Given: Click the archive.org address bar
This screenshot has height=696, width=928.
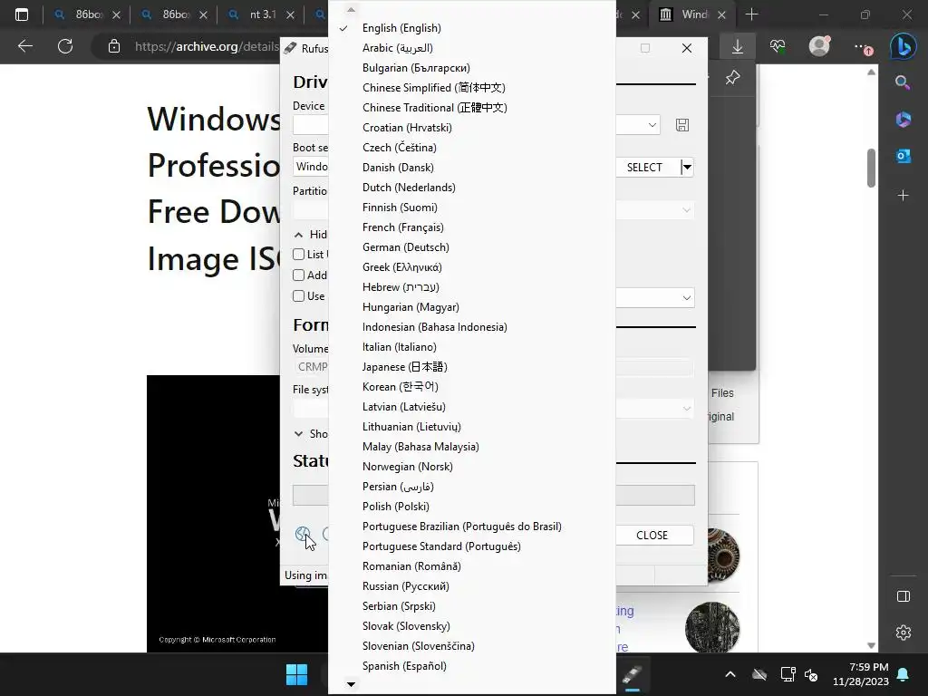Looking at the screenshot, I should click(207, 46).
